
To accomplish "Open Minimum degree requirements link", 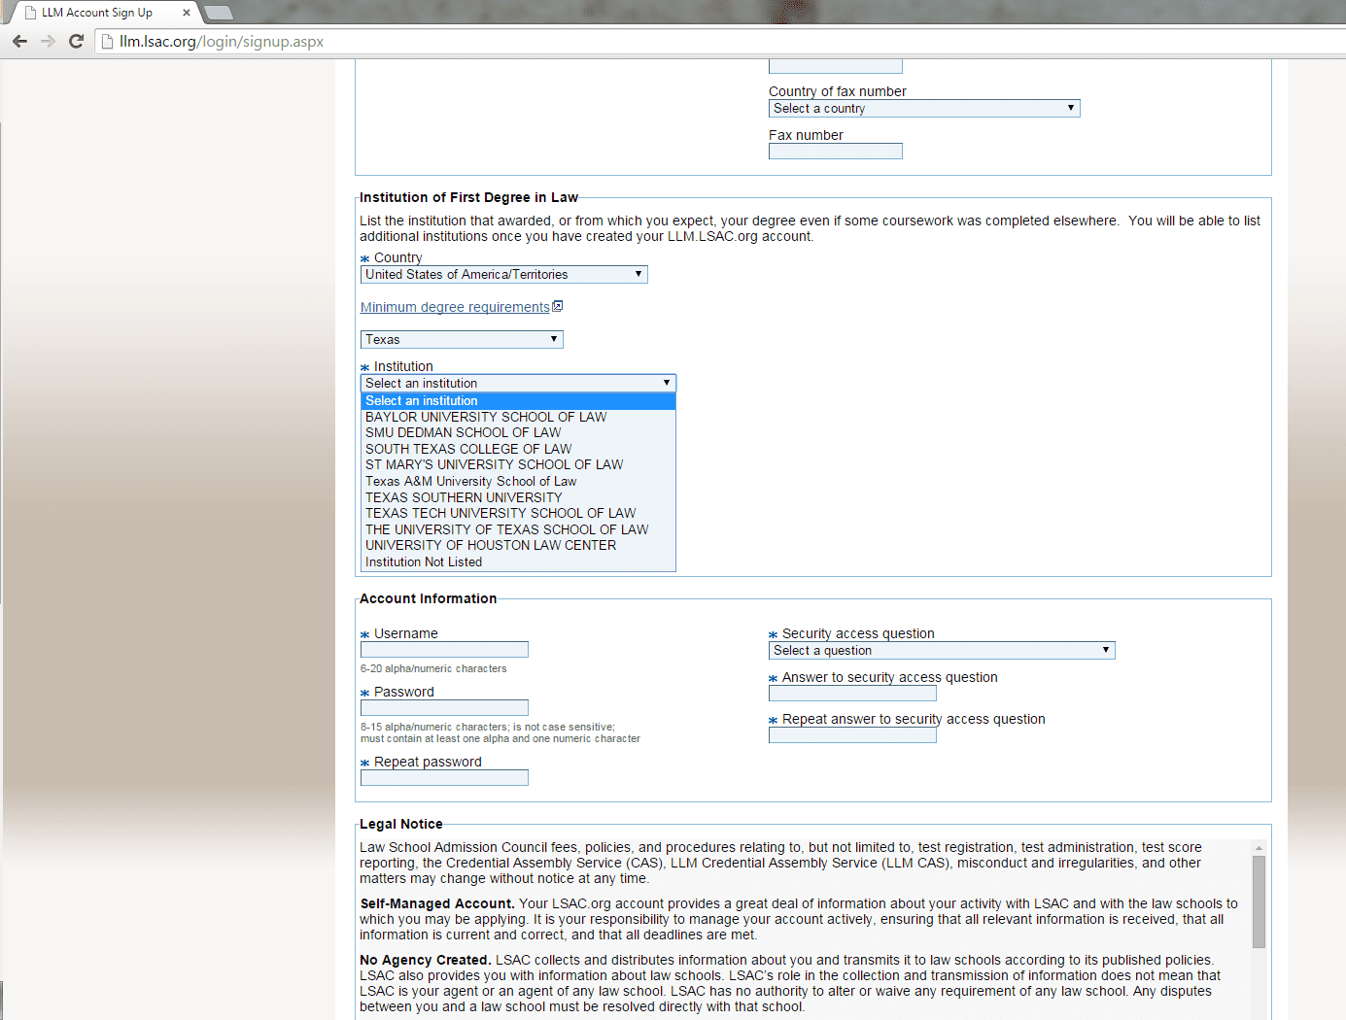I will click(x=455, y=307).
